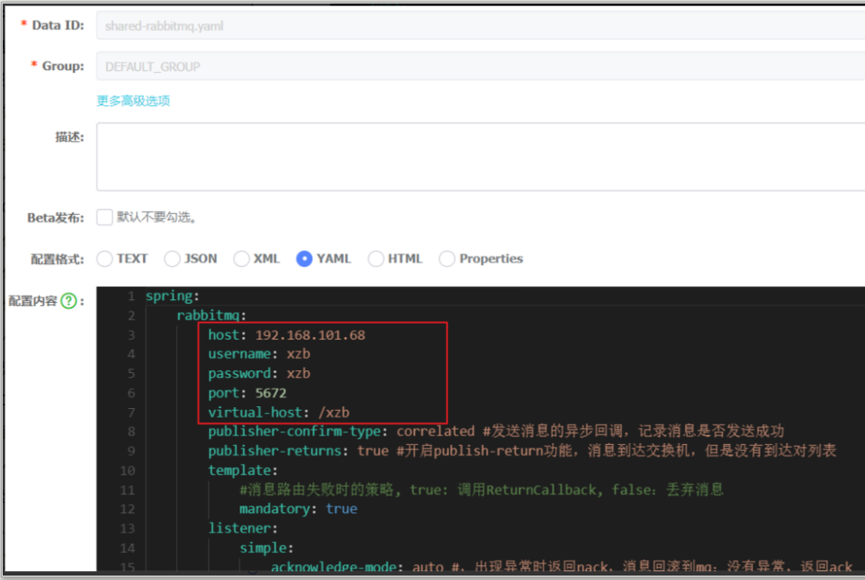Click the host value 192.168.101.68

(310, 335)
